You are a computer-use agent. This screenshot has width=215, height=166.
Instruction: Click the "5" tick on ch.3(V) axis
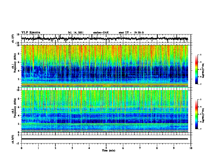tap(19, 135)
